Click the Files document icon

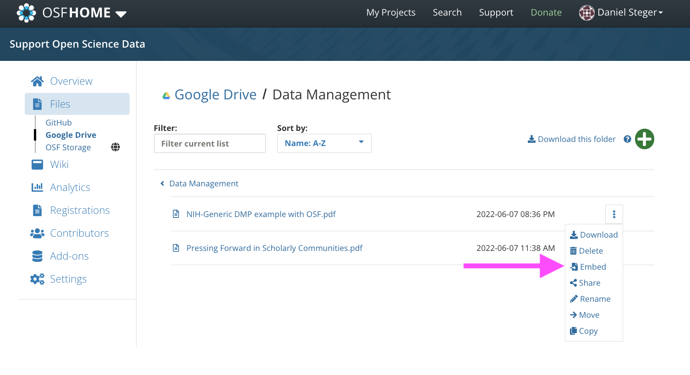(37, 104)
